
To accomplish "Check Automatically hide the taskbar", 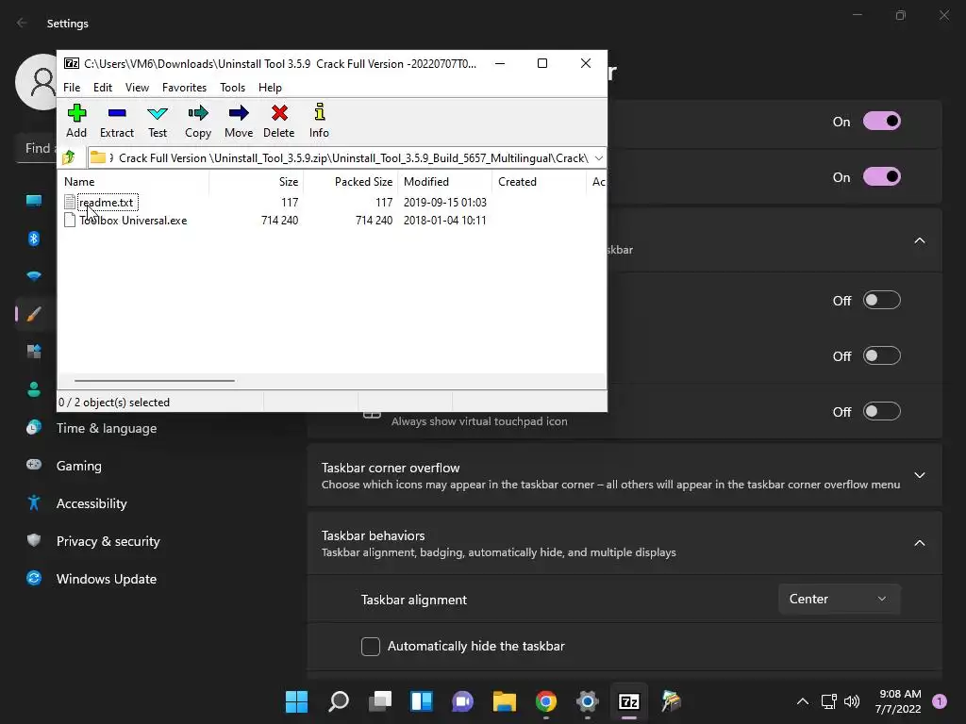I will tap(370, 647).
